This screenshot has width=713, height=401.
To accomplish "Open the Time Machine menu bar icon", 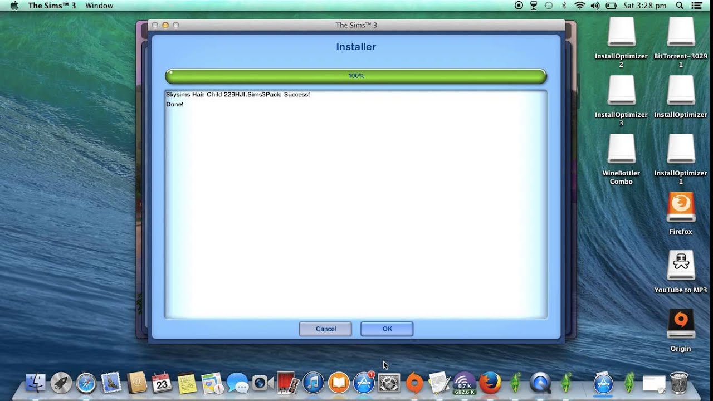I will [x=549, y=6].
